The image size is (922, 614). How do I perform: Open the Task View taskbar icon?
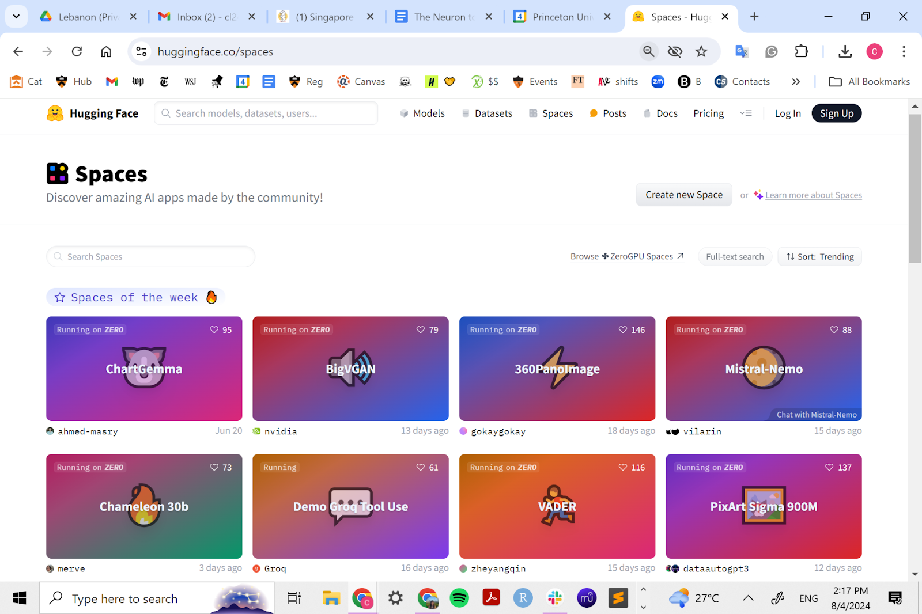294,598
